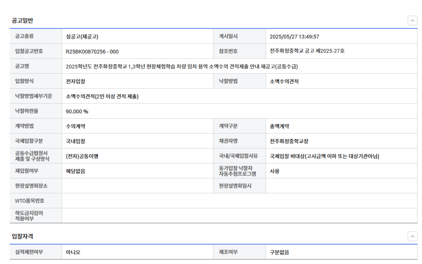The height and width of the screenshot is (264, 422).
Task: Click the 채권자명 label
Action: pos(228,141)
